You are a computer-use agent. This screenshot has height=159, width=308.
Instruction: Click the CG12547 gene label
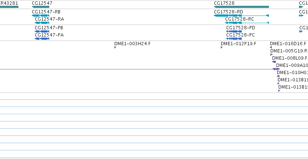tap(42, 3)
